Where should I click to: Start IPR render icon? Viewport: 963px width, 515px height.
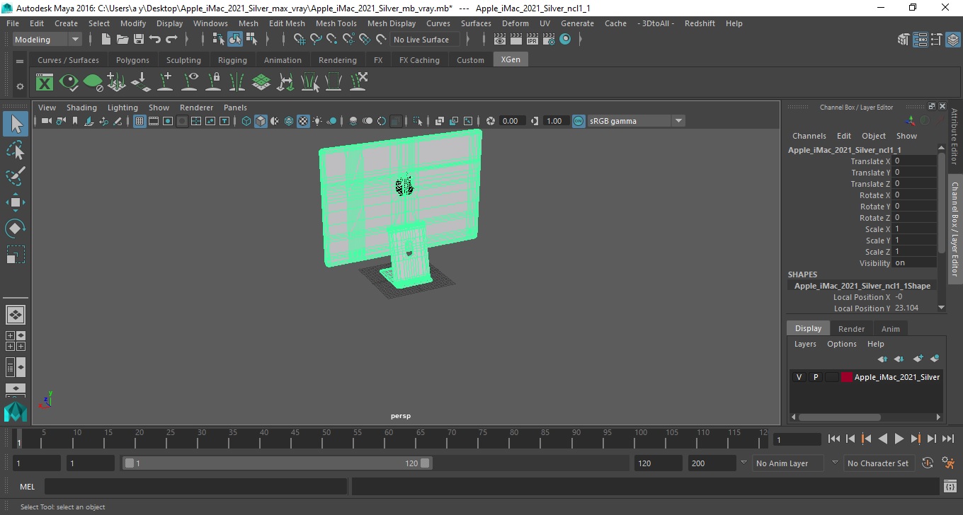pyautogui.click(x=532, y=40)
